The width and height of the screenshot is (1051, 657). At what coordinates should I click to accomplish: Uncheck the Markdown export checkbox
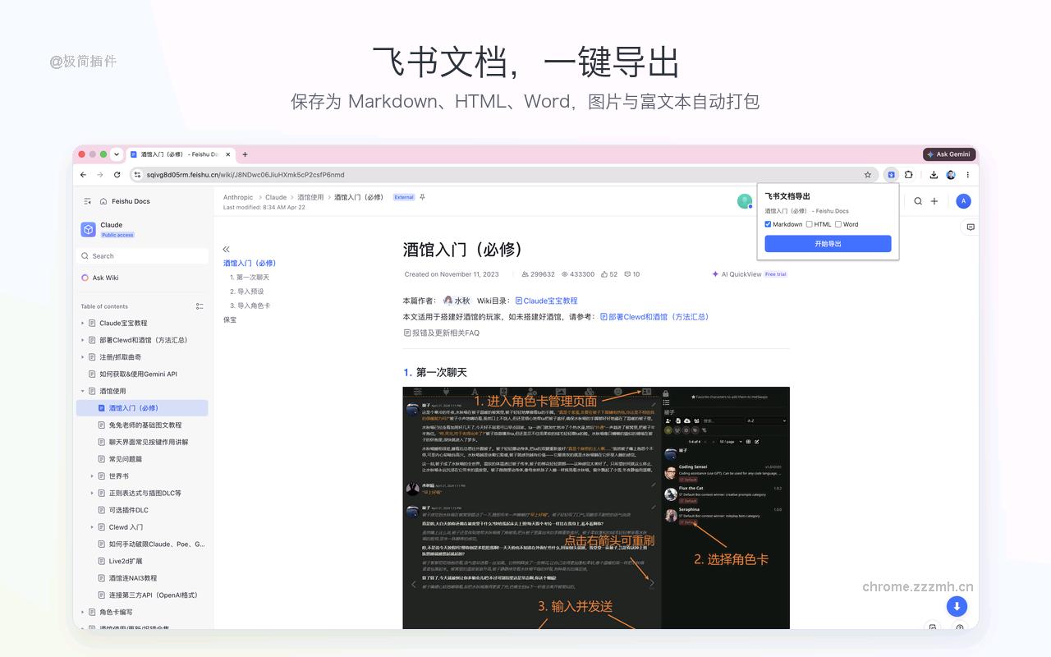pos(768,224)
